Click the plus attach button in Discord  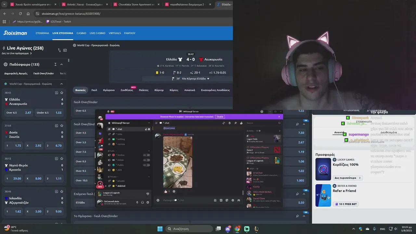(x=158, y=200)
